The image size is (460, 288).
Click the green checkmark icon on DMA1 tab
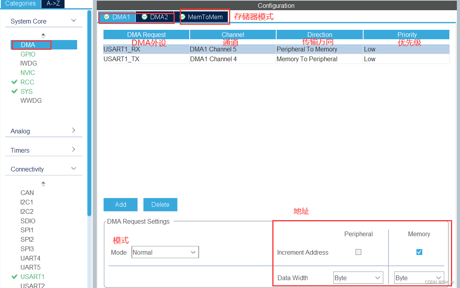click(107, 17)
